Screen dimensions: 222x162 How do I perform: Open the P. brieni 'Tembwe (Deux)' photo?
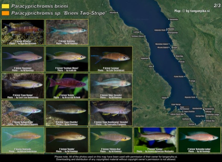[x=67, y=59]
